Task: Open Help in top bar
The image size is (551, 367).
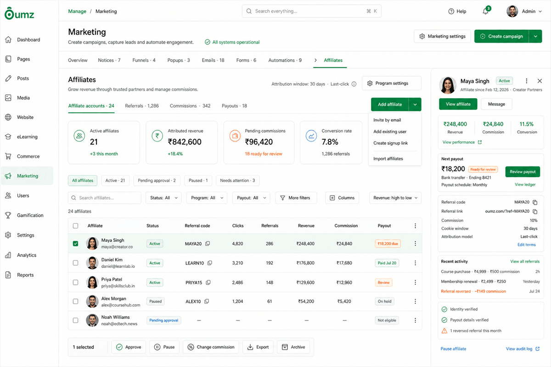Action: pos(457,11)
